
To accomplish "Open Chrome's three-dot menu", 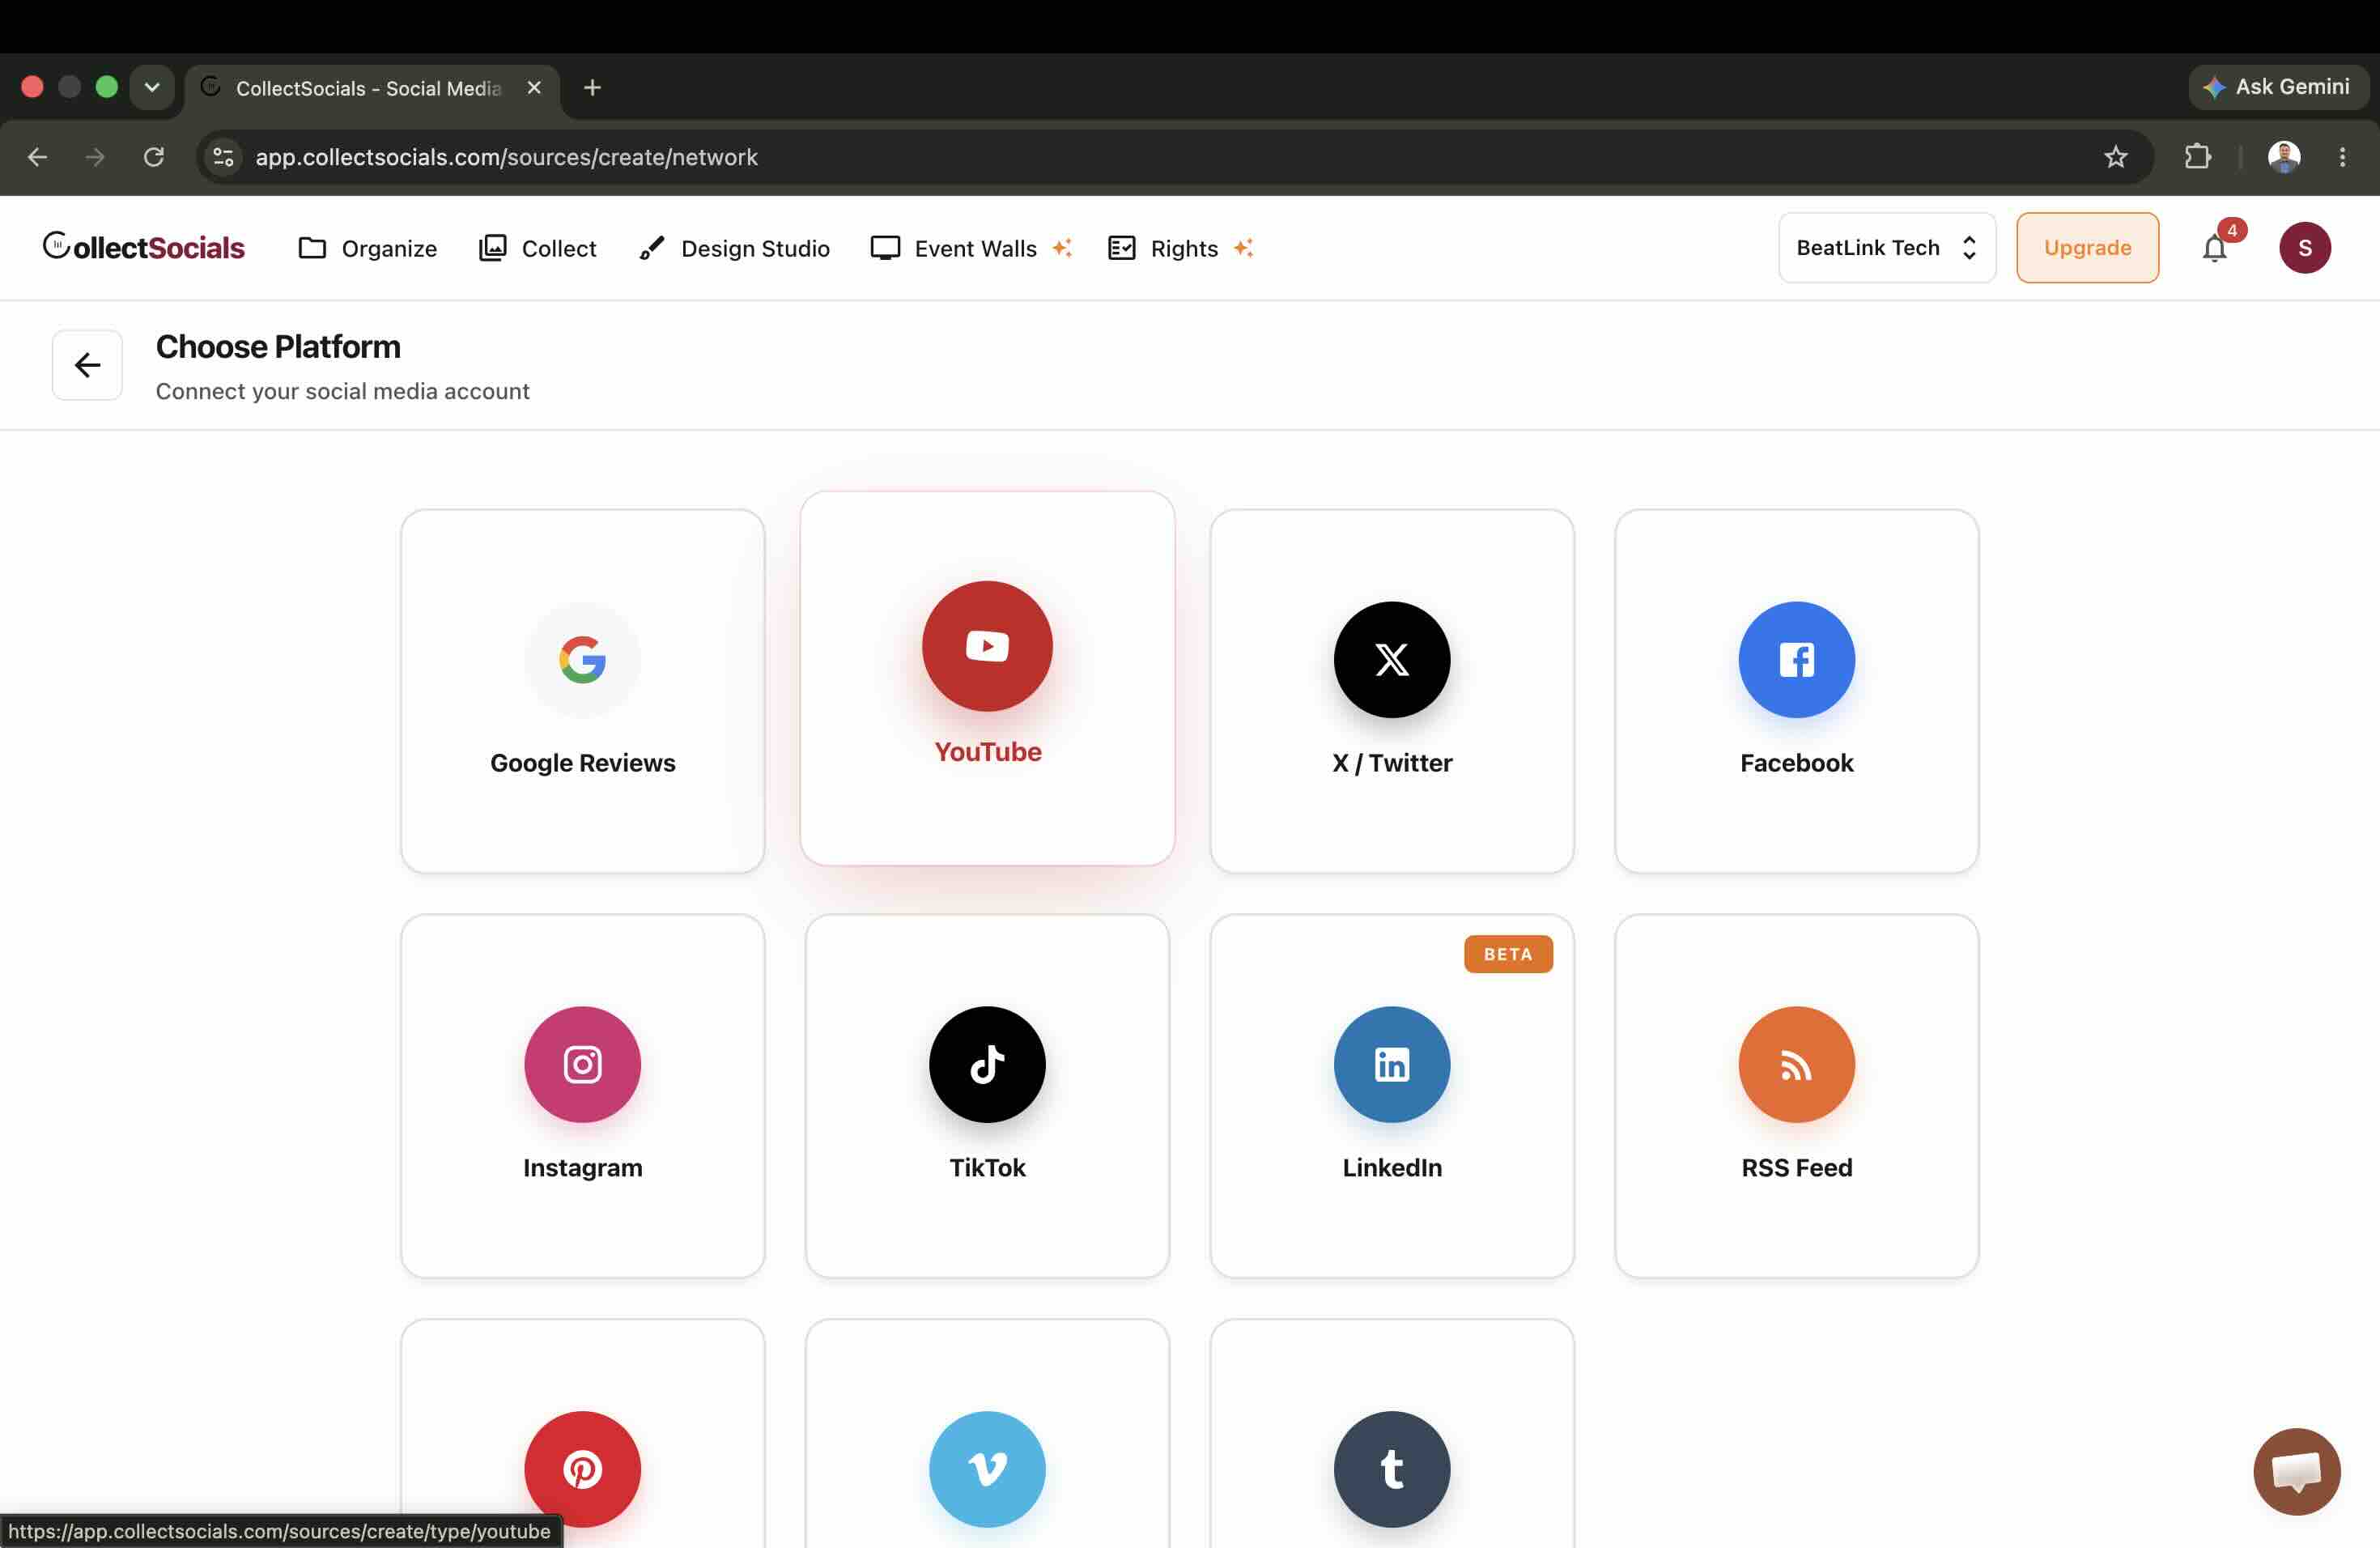I will click(x=2342, y=157).
